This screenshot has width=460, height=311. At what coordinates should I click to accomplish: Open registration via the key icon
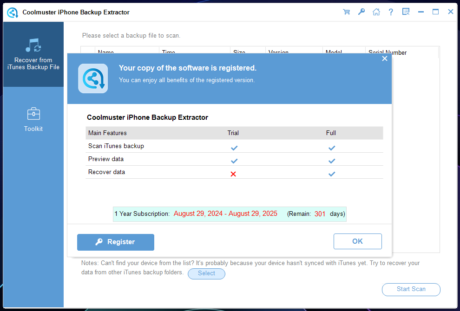pyautogui.click(x=361, y=12)
